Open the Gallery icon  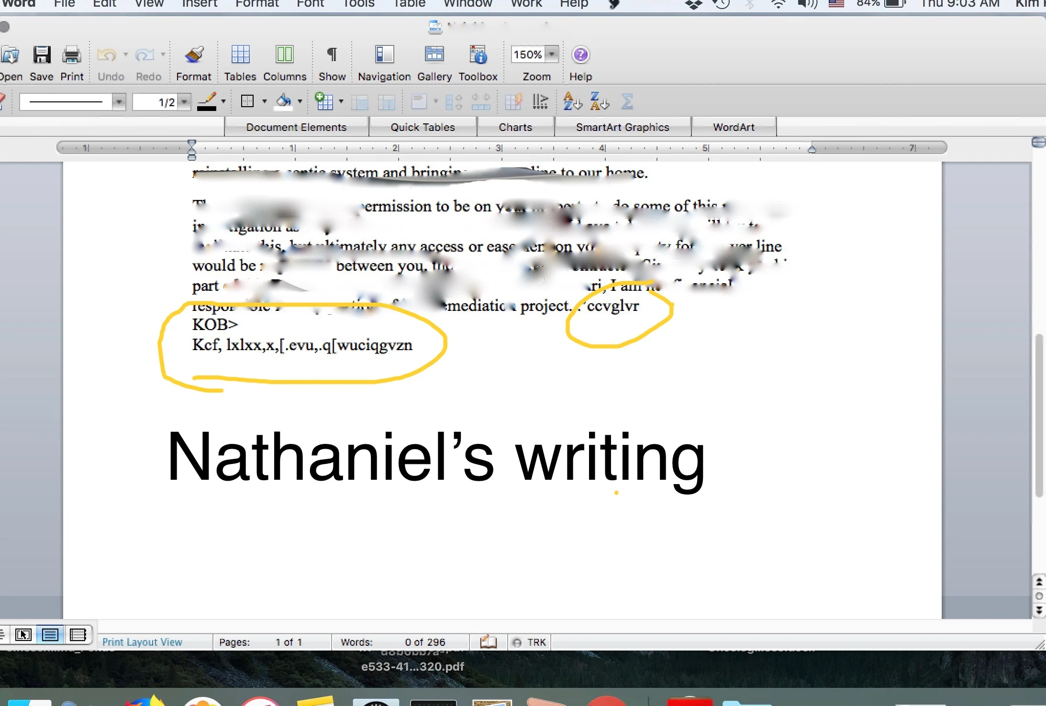tap(434, 55)
